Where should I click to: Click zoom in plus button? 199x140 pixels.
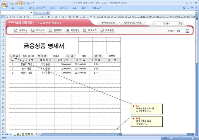(193, 138)
